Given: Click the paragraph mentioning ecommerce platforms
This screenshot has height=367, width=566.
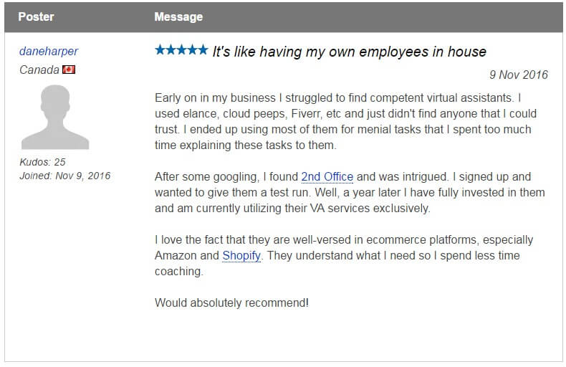Looking at the screenshot, I should (x=344, y=255).
